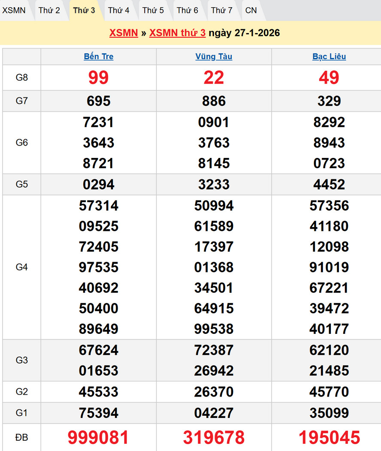Switch to the Thứ 6 tab
Image resolution: width=381 pixels, height=451 pixels.
187,10
